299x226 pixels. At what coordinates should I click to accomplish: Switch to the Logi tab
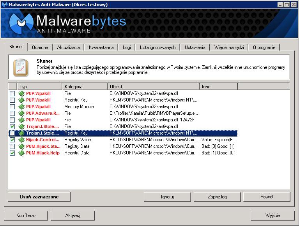tap(127, 47)
